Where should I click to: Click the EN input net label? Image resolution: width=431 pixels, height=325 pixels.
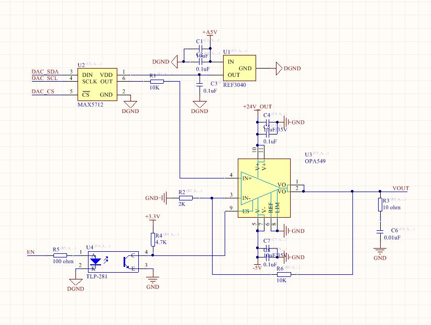31,252
